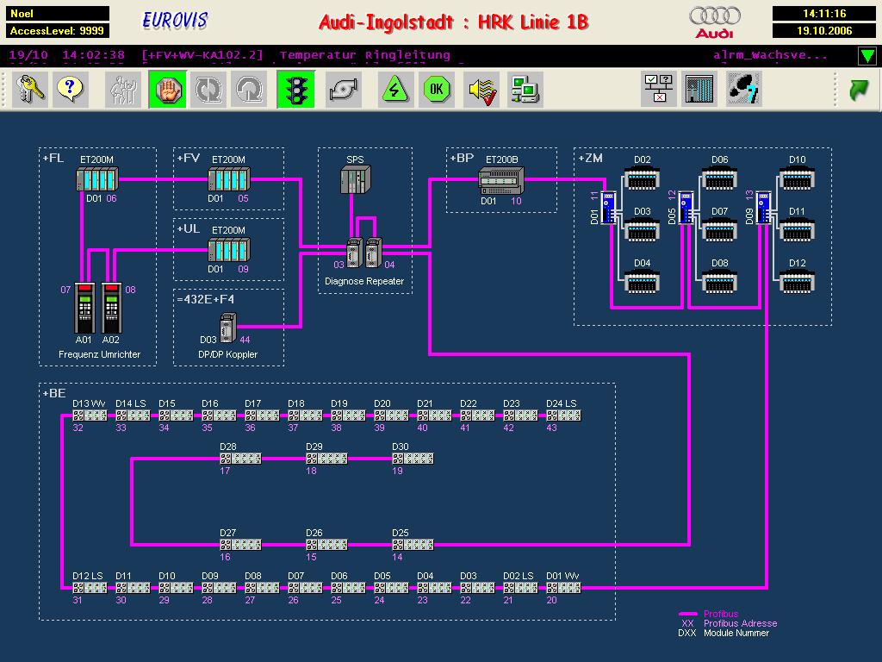The width and height of the screenshot is (882, 662).
Task: Select +BE module D13 VW
Action: point(90,415)
